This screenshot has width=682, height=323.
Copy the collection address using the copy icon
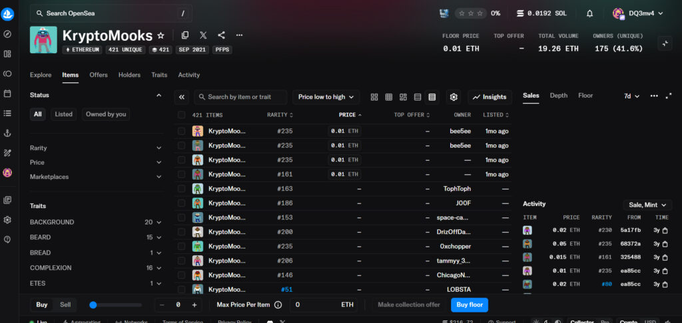coord(185,35)
